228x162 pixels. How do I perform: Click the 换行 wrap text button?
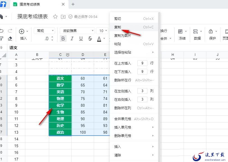164,31
